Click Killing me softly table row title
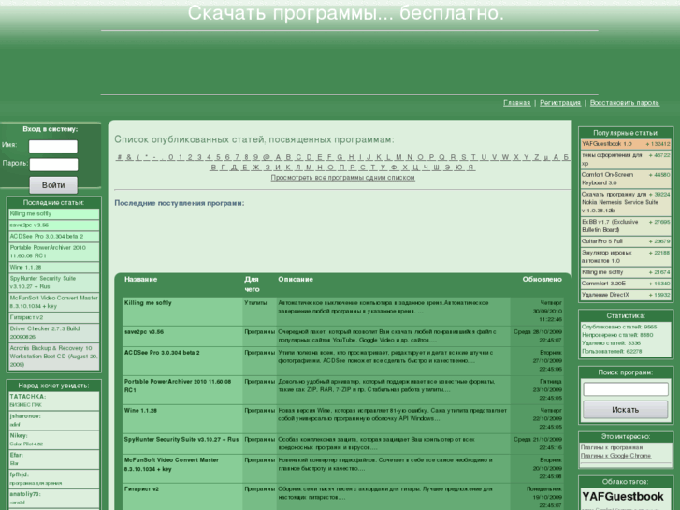Image resolution: width=680 pixels, height=510 pixels. (148, 303)
